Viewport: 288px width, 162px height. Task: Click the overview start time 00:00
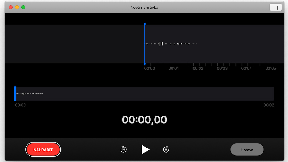(20, 105)
